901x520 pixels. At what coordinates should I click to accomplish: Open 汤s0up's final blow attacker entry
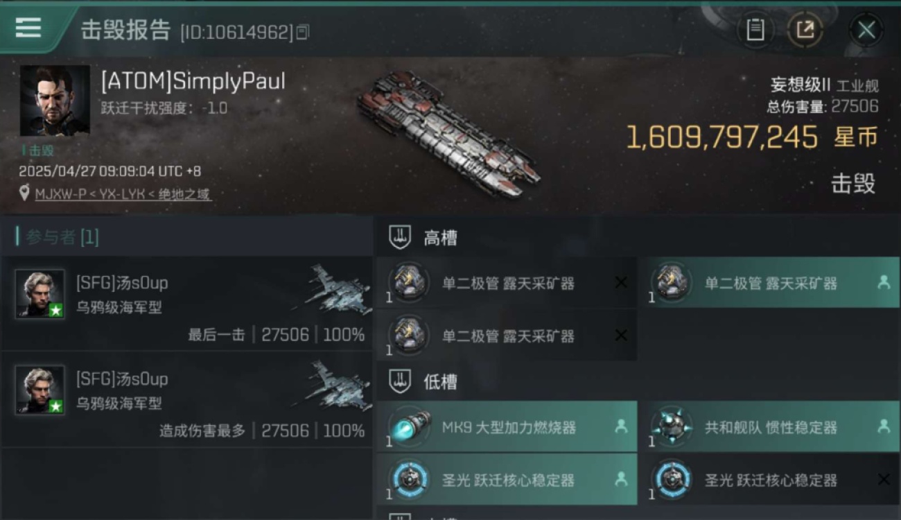point(187,304)
